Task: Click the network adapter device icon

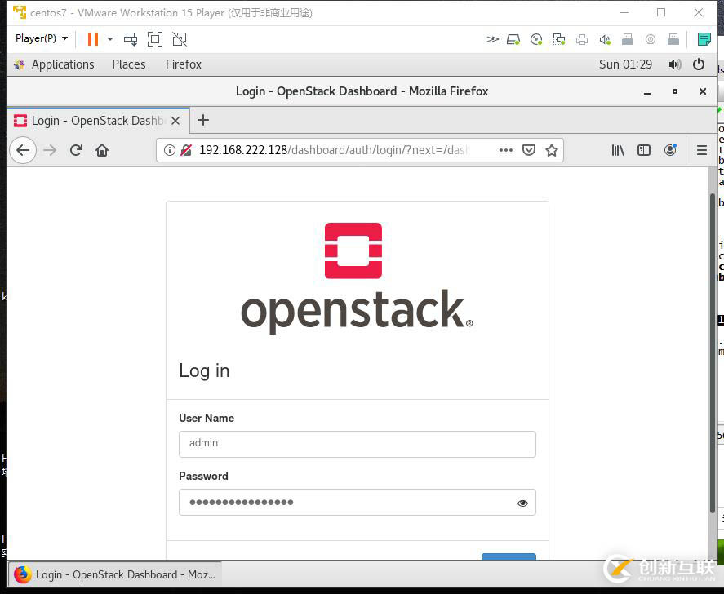Action: pyautogui.click(x=558, y=40)
